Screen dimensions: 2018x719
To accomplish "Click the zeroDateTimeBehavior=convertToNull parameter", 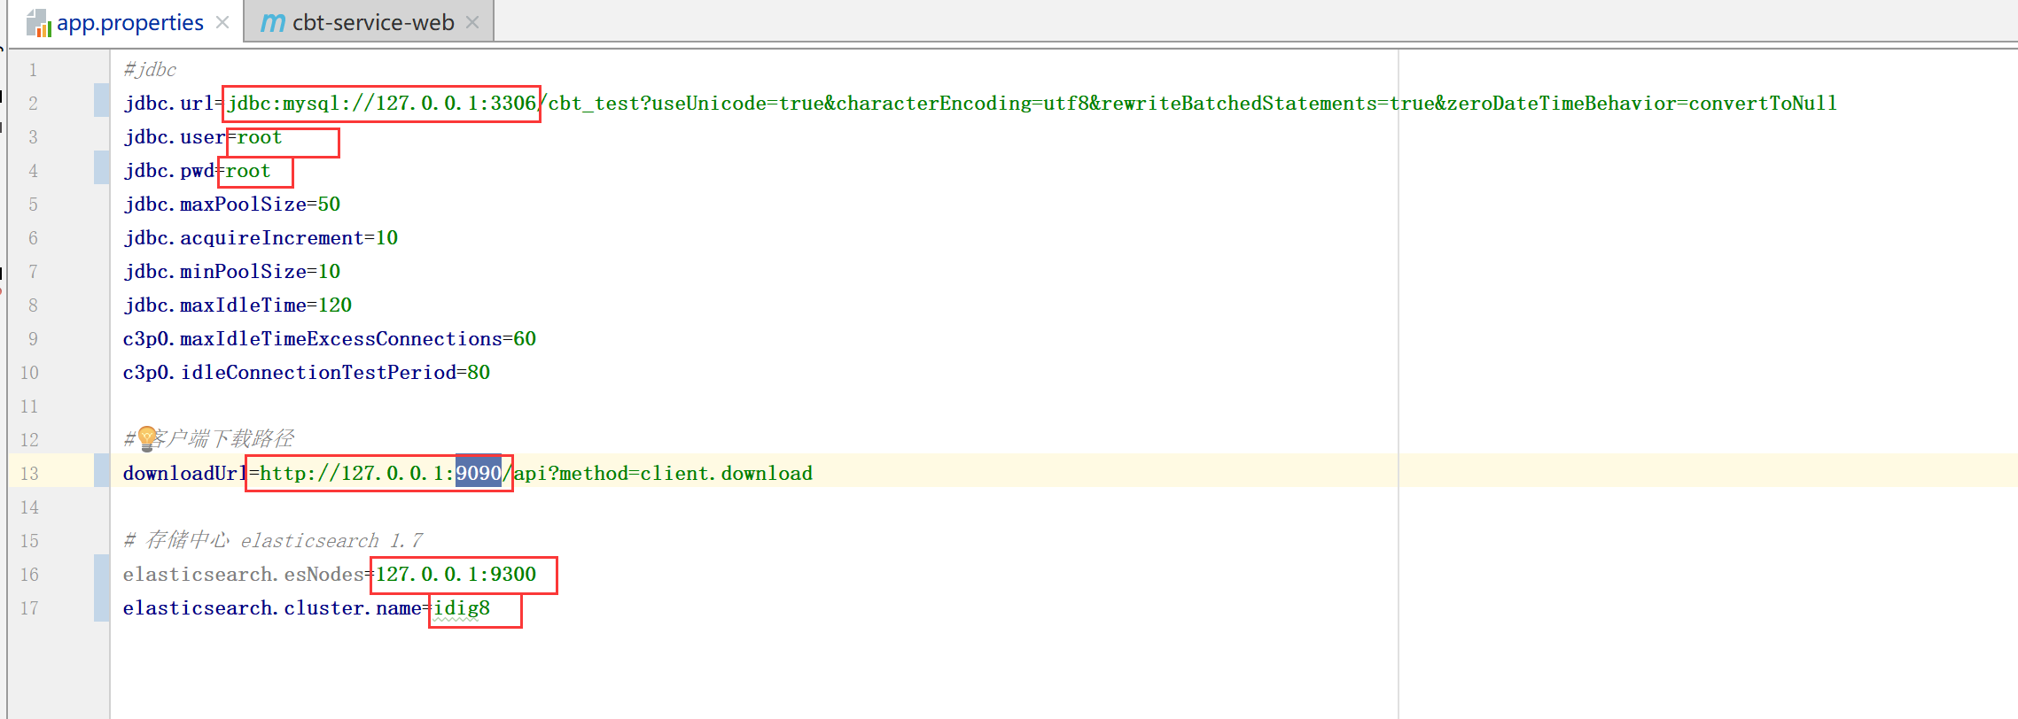I will click(x=1642, y=103).
